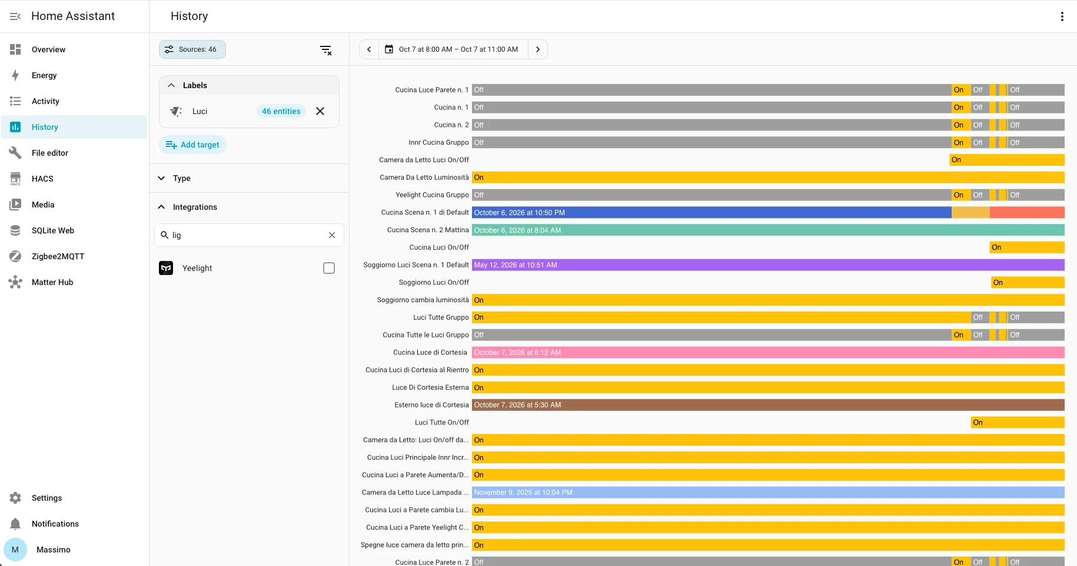Click the Notifications bell icon
Viewport: 1077px width, 566px height.
(15, 524)
